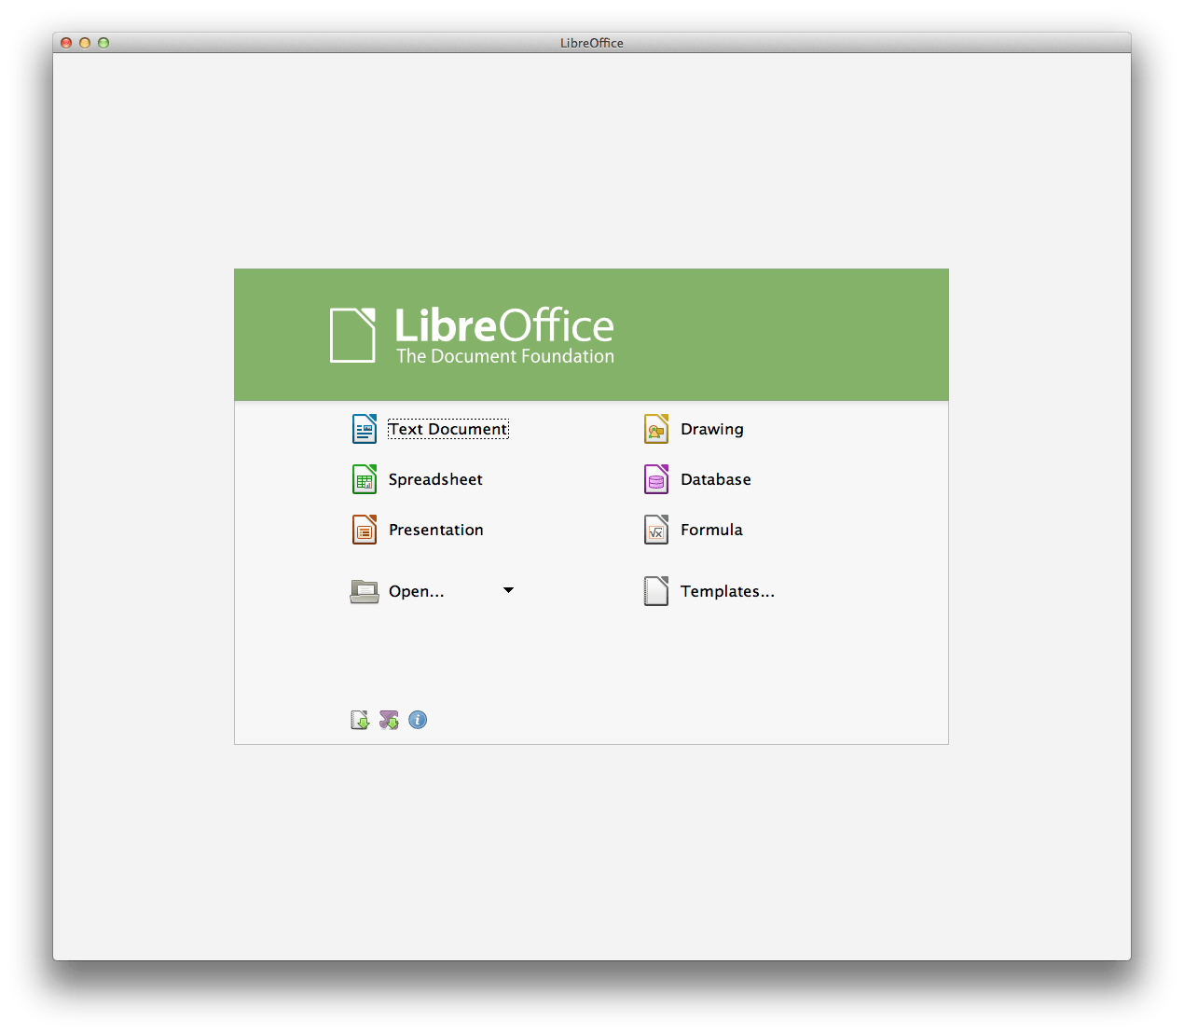Click the blue info icon

click(x=418, y=719)
